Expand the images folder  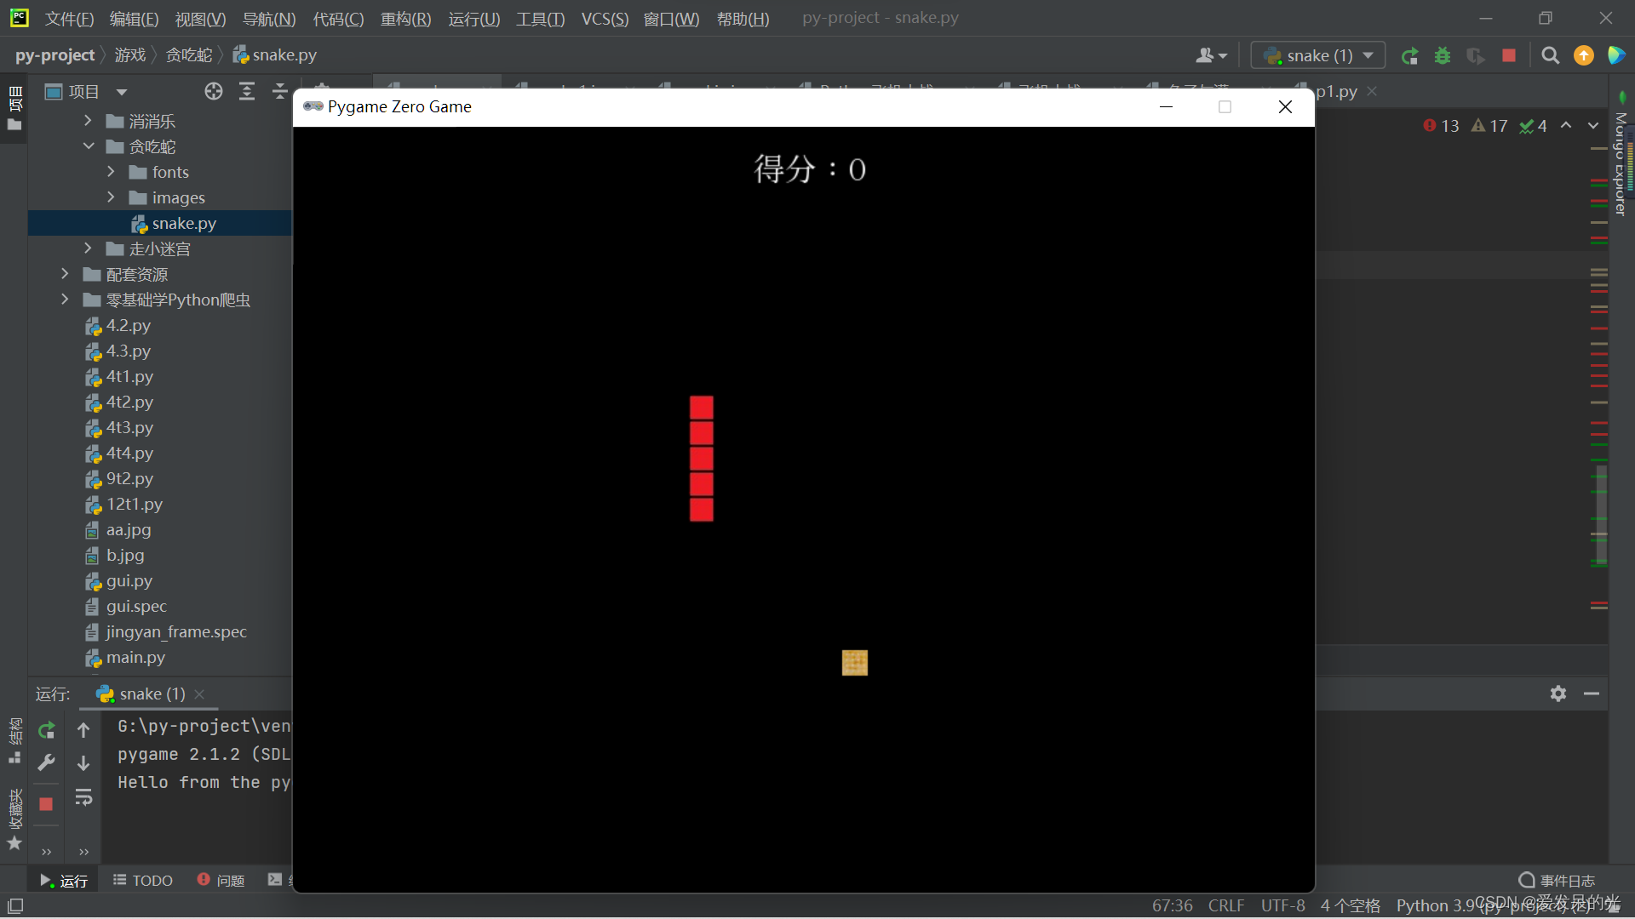[111, 197]
